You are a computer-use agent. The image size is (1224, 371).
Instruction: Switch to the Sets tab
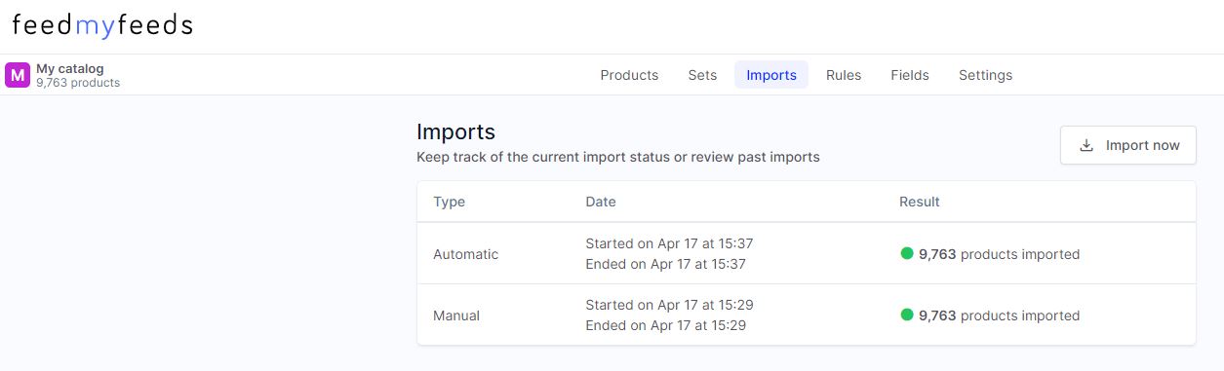tap(702, 75)
